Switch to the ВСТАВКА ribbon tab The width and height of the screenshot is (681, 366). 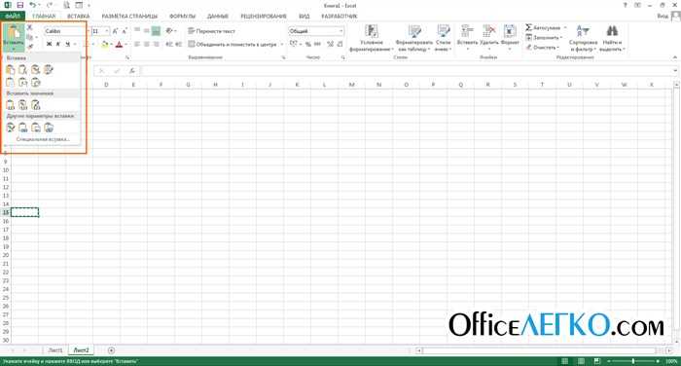(79, 17)
